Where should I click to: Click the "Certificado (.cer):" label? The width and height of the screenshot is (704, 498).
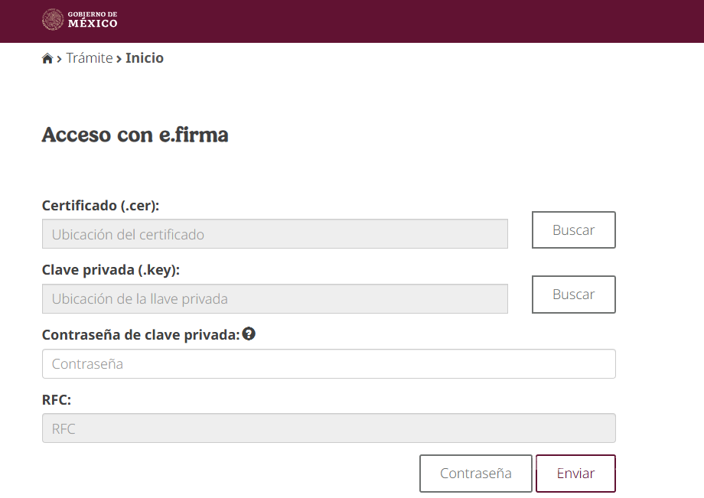coord(100,205)
